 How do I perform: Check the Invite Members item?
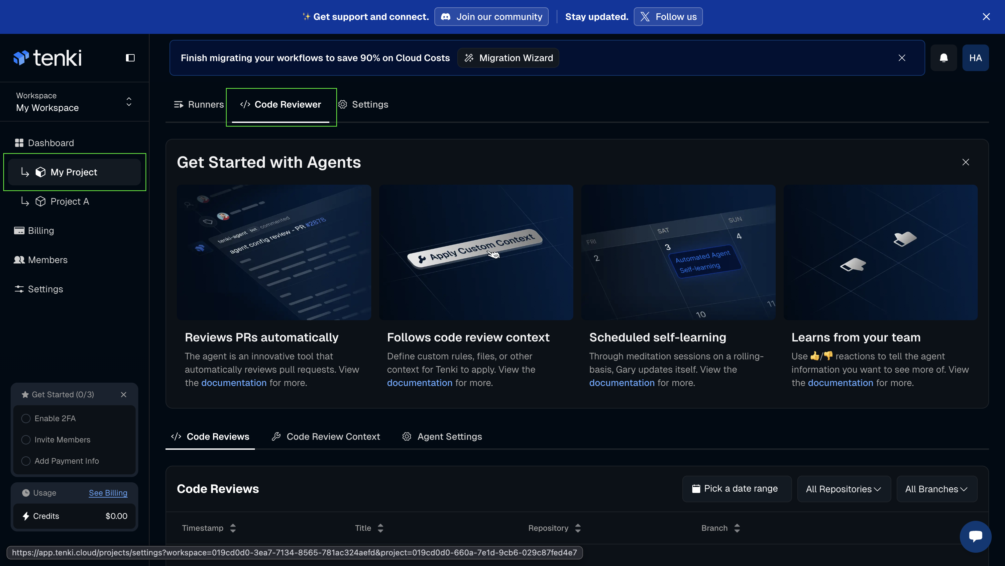click(26, 440)
